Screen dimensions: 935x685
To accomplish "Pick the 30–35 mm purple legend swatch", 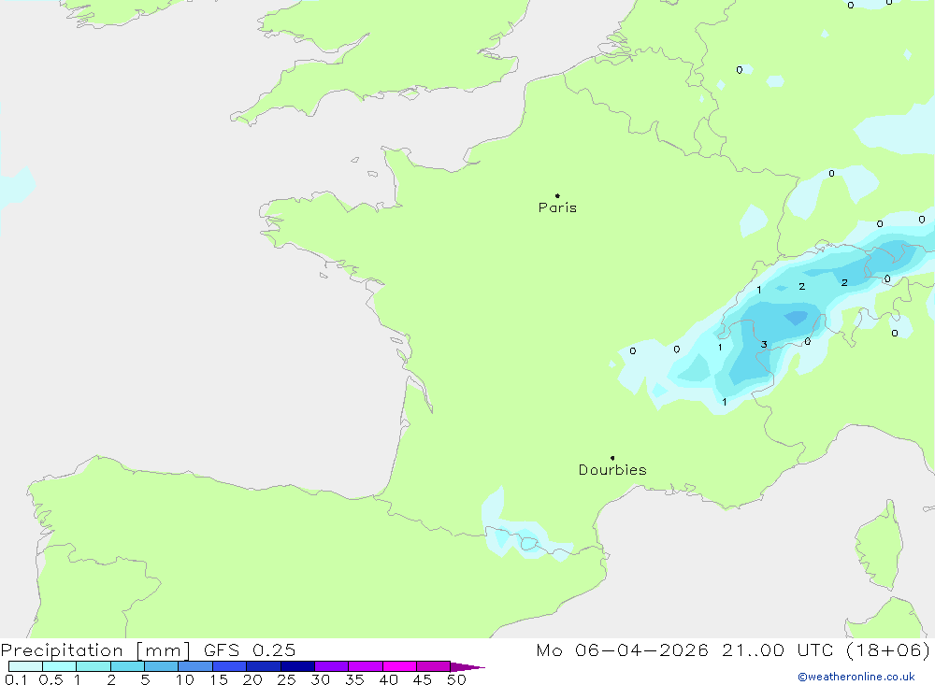I will tap(332, 666).
